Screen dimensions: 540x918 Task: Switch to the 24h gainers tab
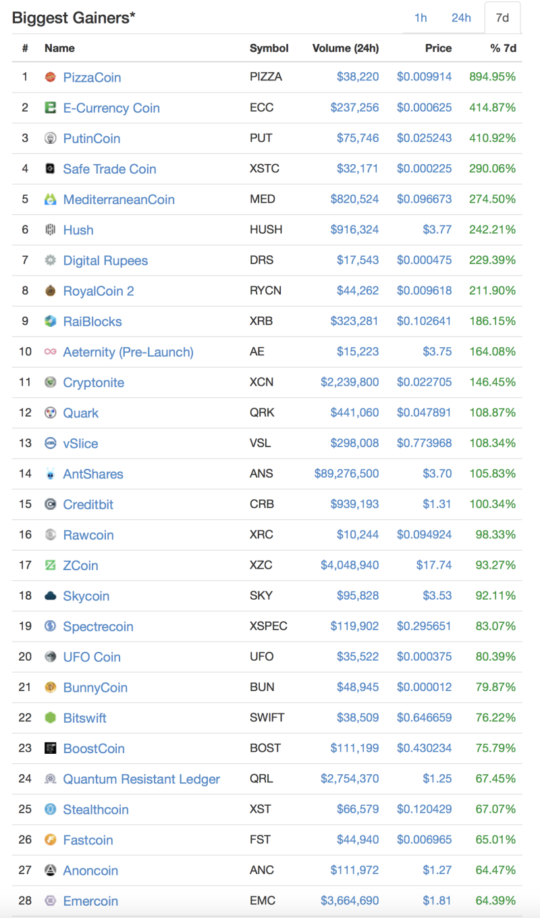(x=461, y=18)
